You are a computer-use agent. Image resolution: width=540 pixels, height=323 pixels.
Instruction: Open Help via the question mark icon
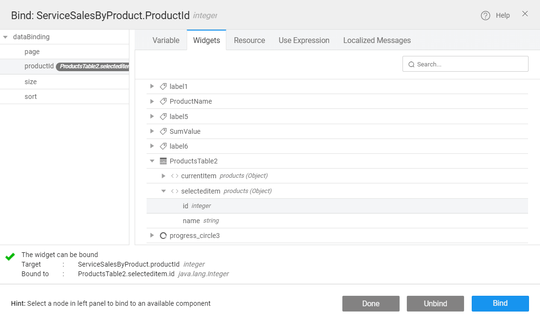tap(486, 15)
